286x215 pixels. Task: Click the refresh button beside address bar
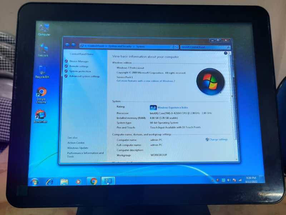176,47
